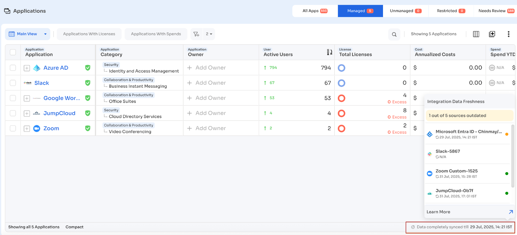Click Azure AD green verified shield
Screen dimensions: 517x235
(88, 68)
